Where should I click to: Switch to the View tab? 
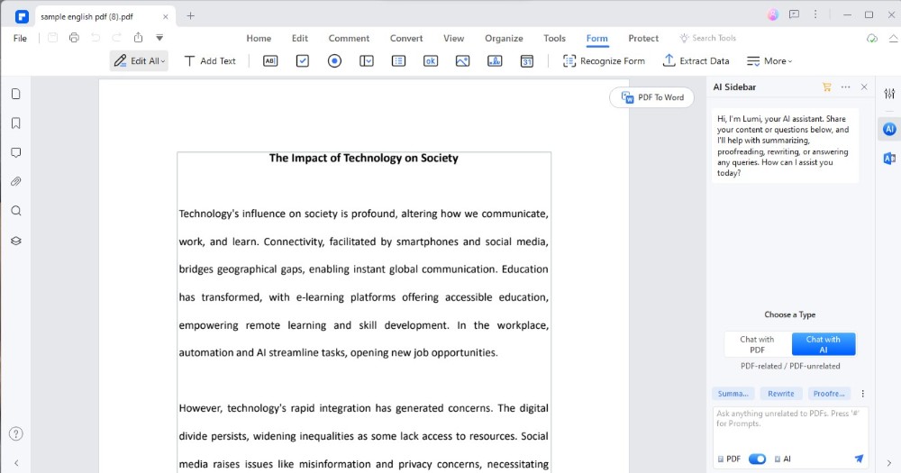453,38
